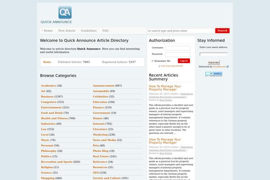Browse the SEO category

[96, 173]
